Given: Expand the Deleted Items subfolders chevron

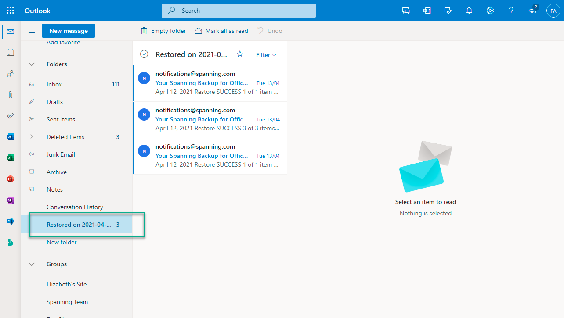Looking at the screenshot, I should click(x=32, y=137).
